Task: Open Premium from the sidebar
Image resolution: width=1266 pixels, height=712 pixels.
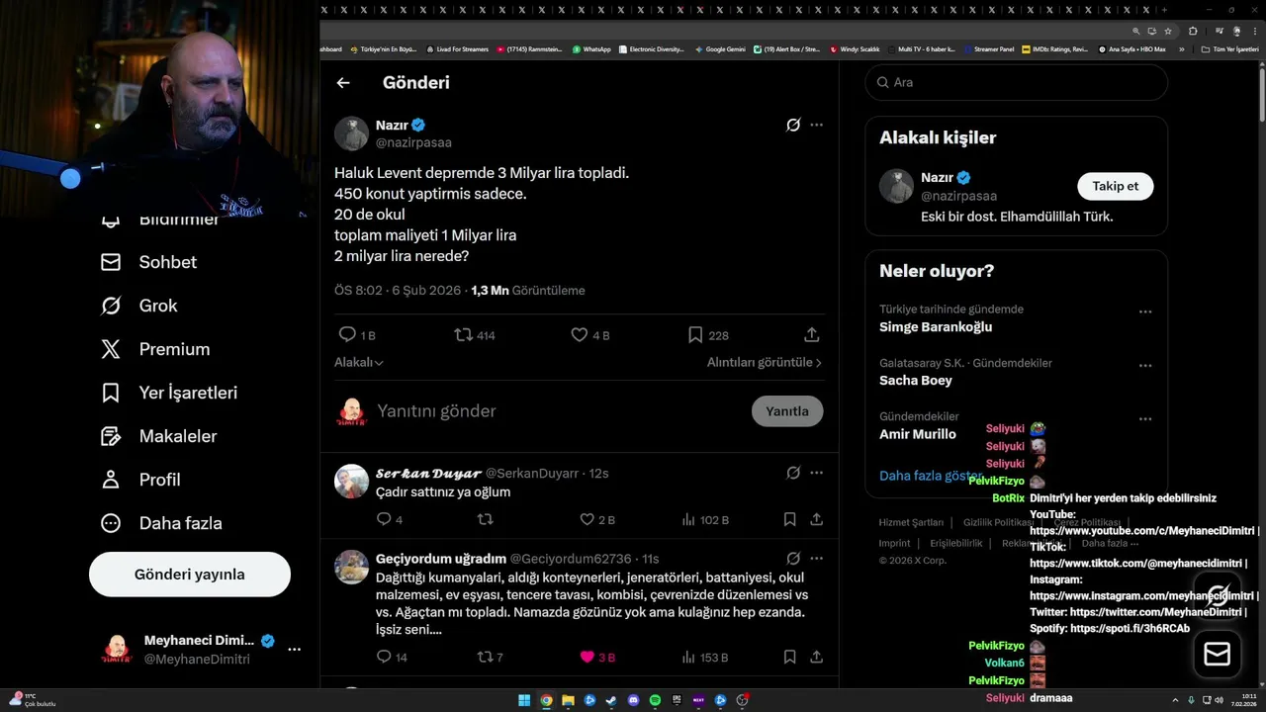Action: (x=155, y=349)
